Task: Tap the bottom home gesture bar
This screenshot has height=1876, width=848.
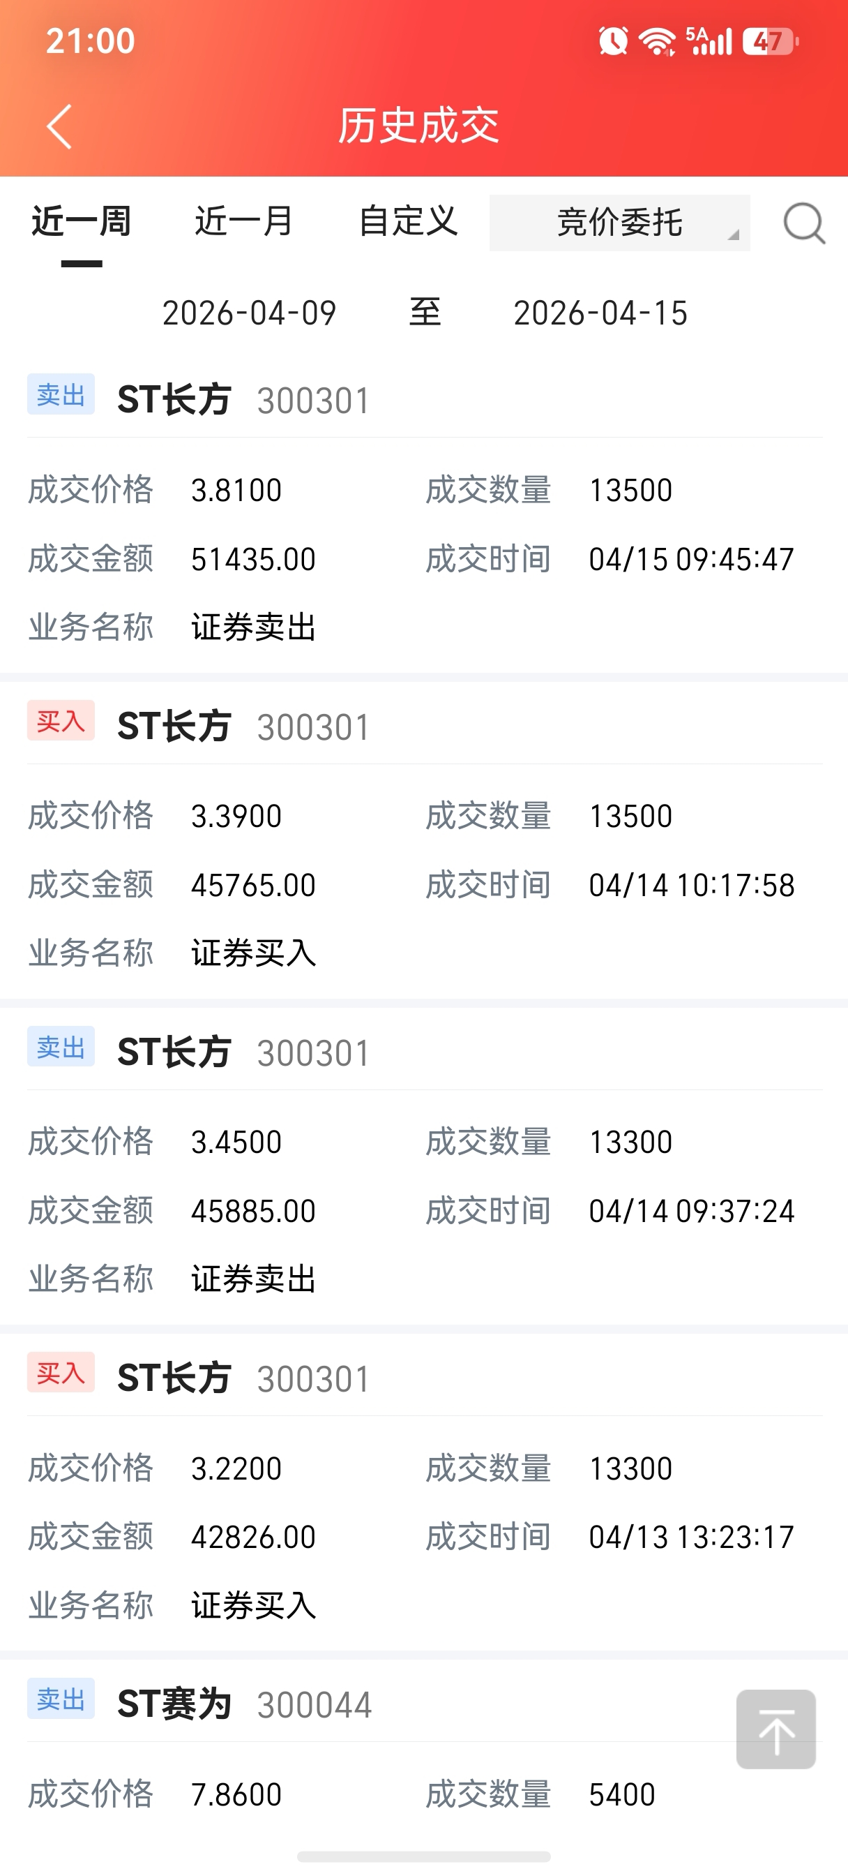Action: (423, 1856)
